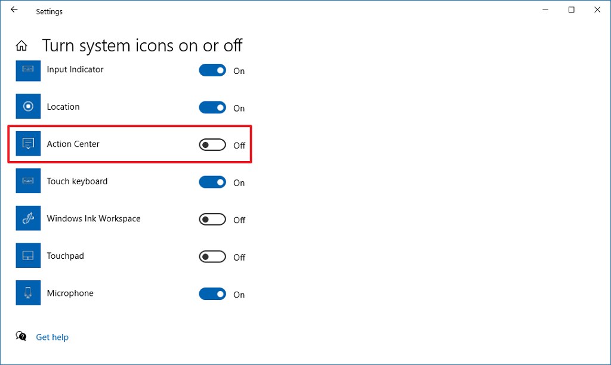Disable the Microphone toggle

pos(212,293)
